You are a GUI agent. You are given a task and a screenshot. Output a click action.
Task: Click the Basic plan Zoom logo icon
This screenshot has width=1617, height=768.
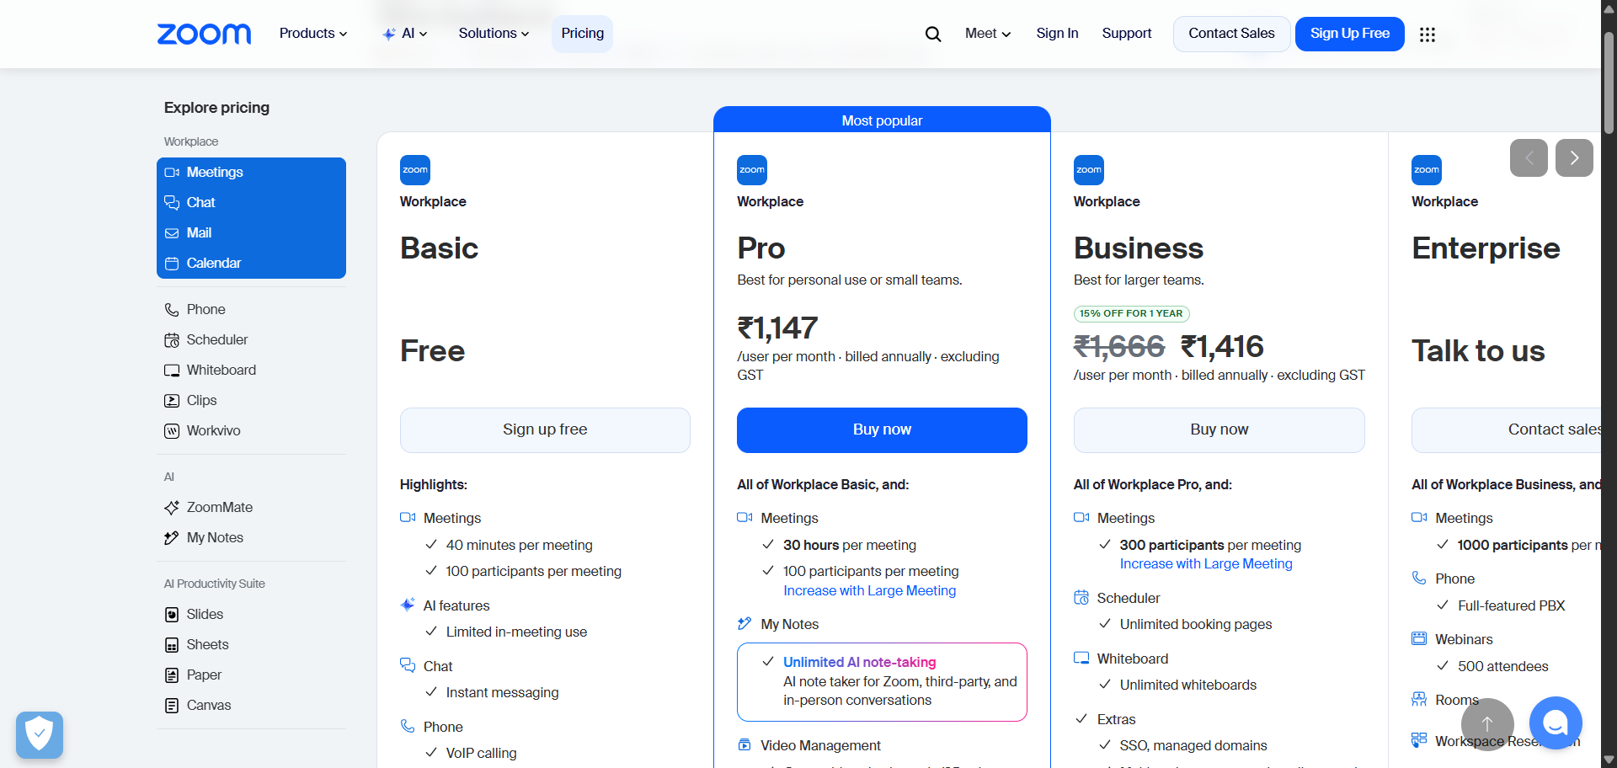pyautogui.click(x=415, y=170)
